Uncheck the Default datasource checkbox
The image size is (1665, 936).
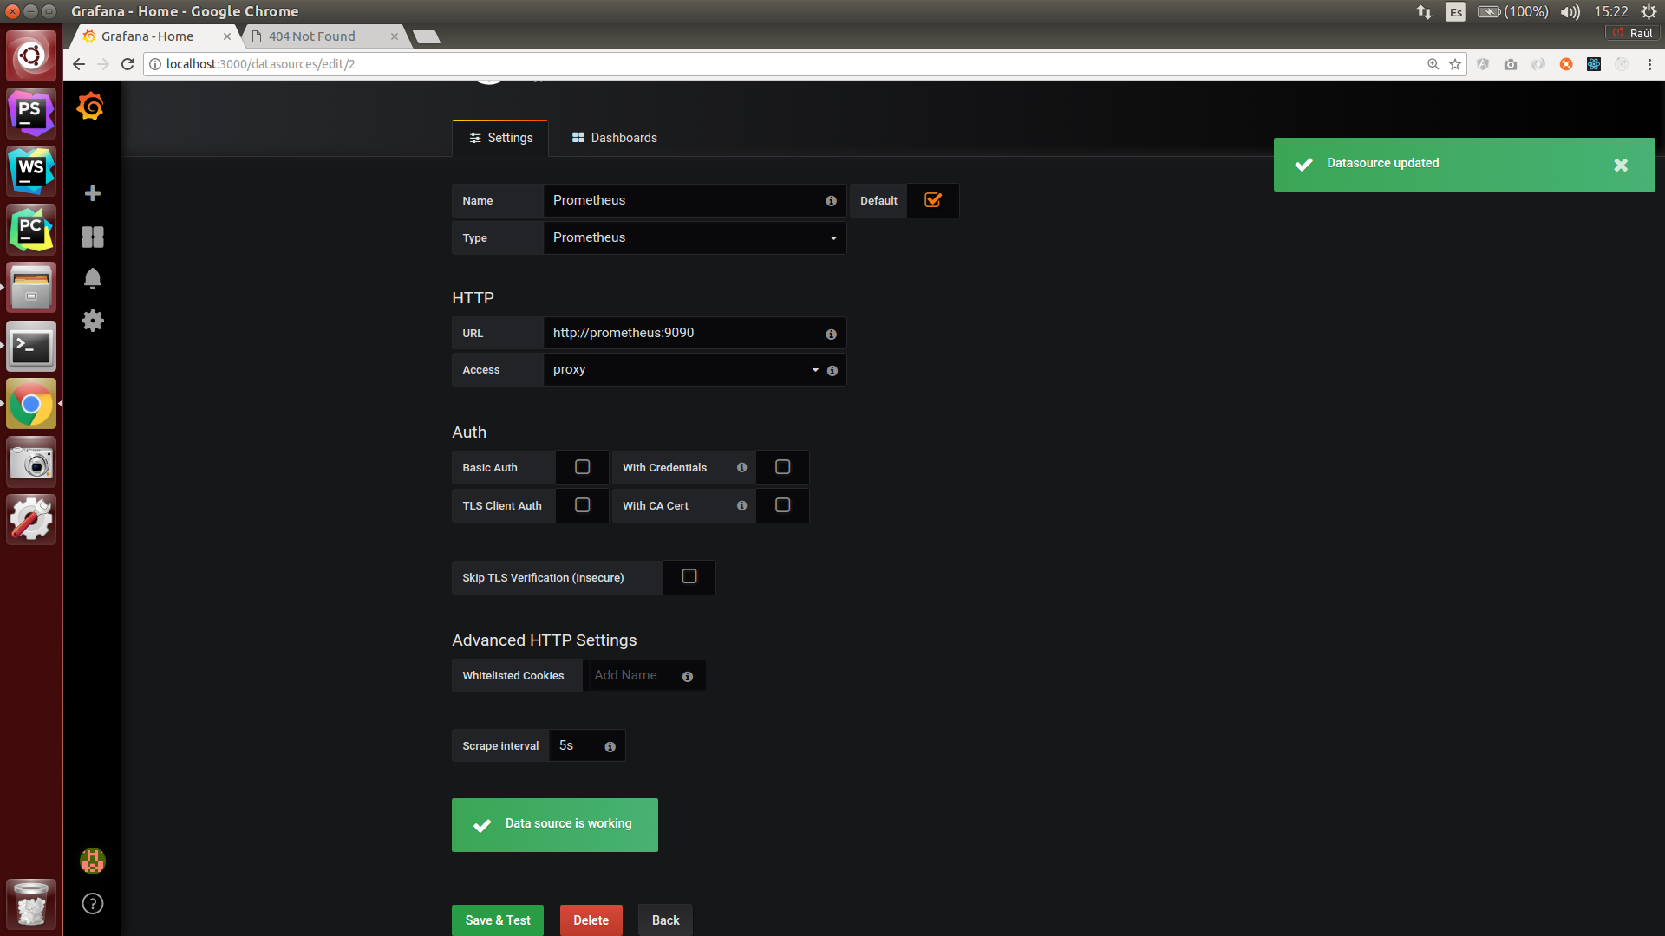click(933, 200)
